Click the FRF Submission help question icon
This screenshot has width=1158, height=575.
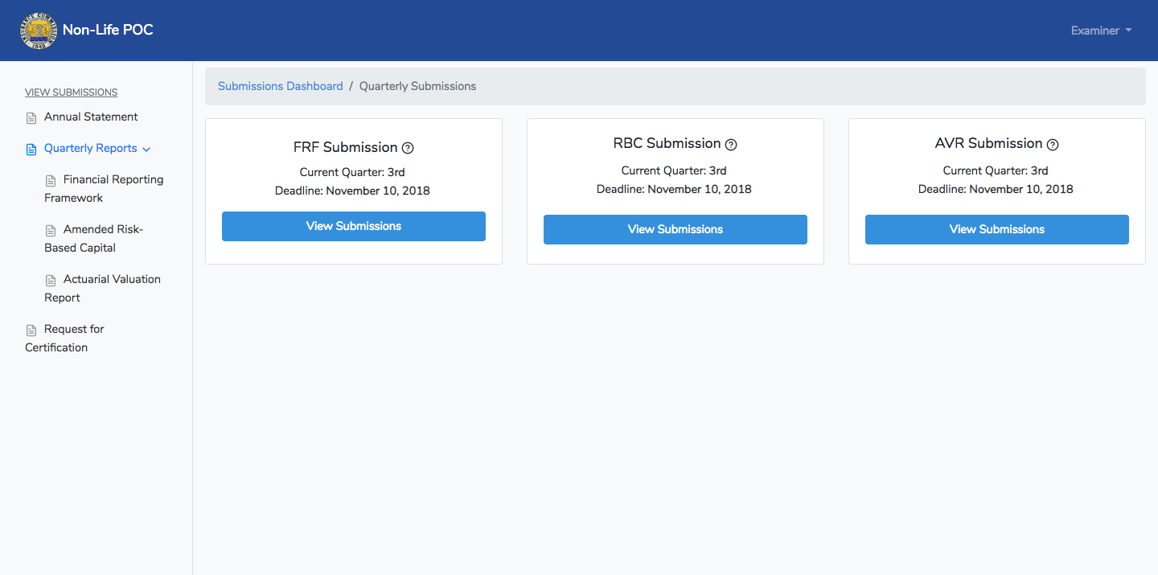(x=408, y=148)
